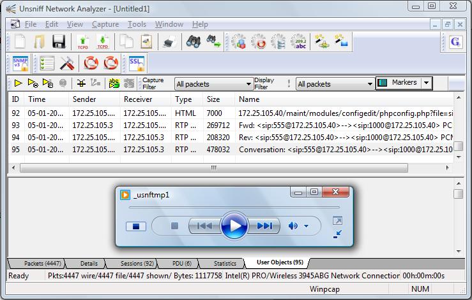Click the yellow play arrow with disk icon
The width and height of the screenshot is (472, 300).
47,83
